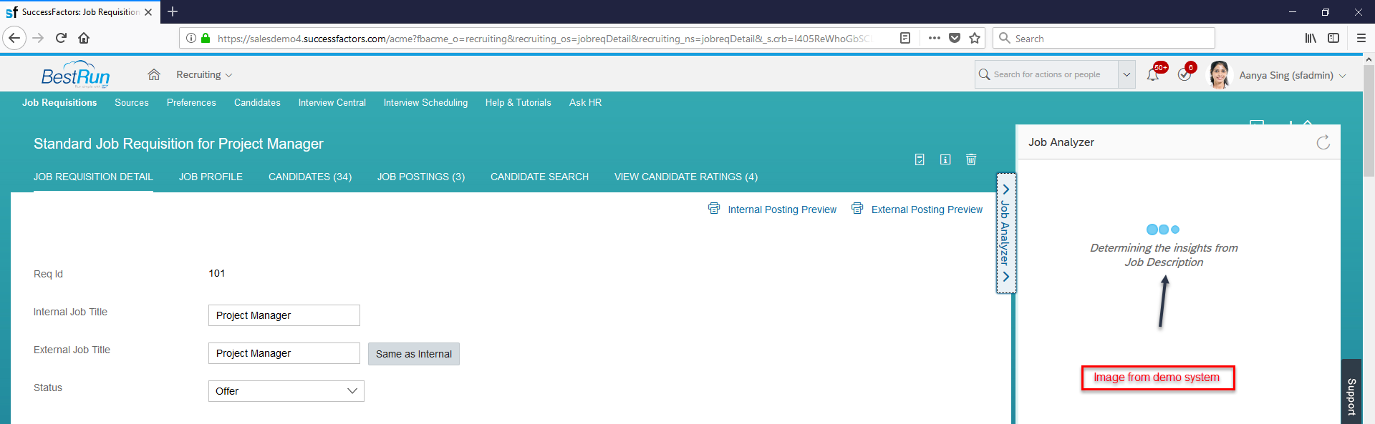Open the Aanya Sing (sfadmin) account menu
Image resolution: width=1375 pixels, height=424 pixels.
1293,75
